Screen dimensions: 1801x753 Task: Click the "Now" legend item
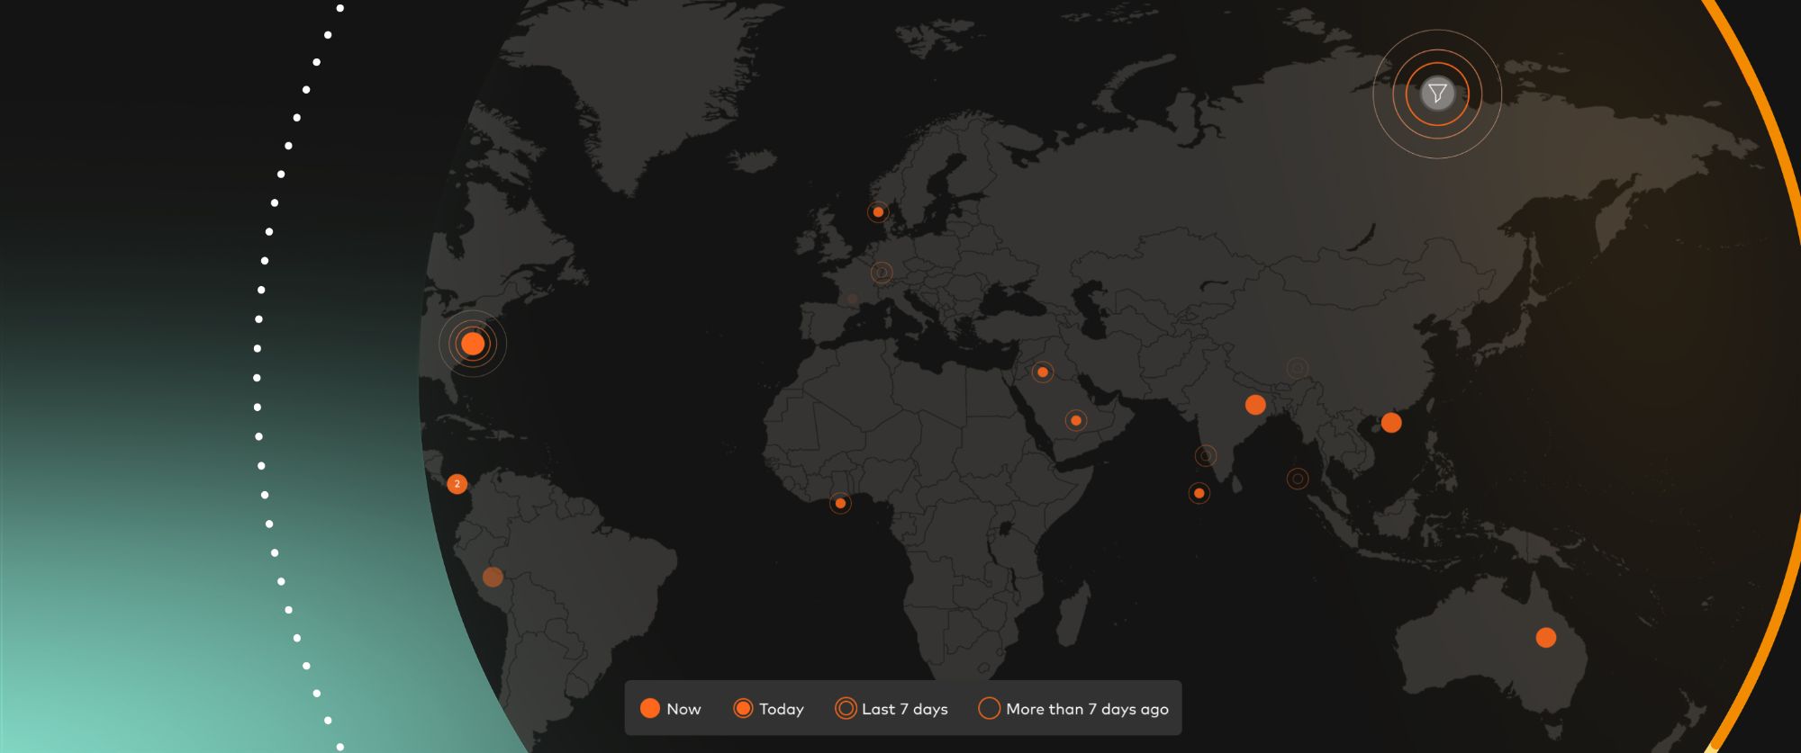(x=670, y=709)
